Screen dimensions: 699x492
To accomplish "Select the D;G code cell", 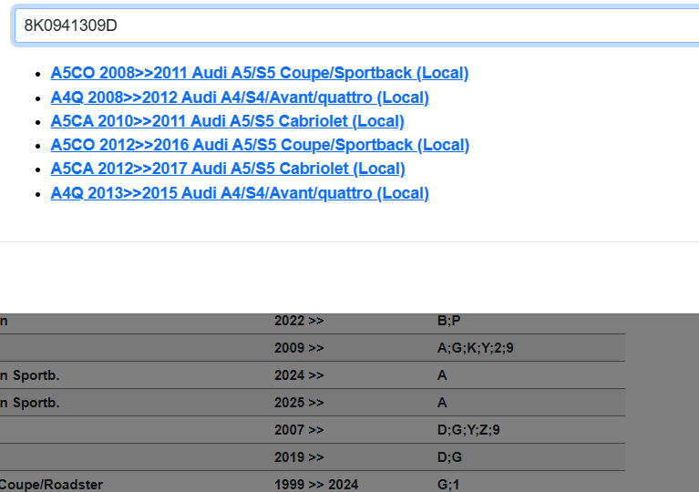I will [x=449, y=457].
